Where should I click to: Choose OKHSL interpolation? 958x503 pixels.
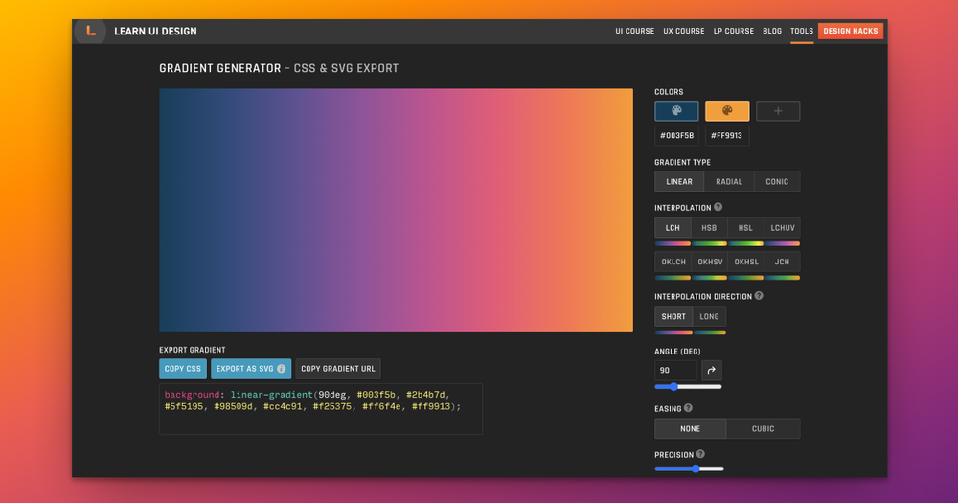pyautogui.click(x=746, y=262)
